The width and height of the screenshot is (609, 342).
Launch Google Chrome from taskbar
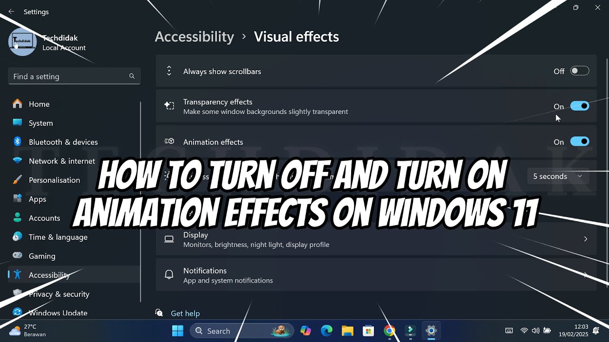point(389,331)
